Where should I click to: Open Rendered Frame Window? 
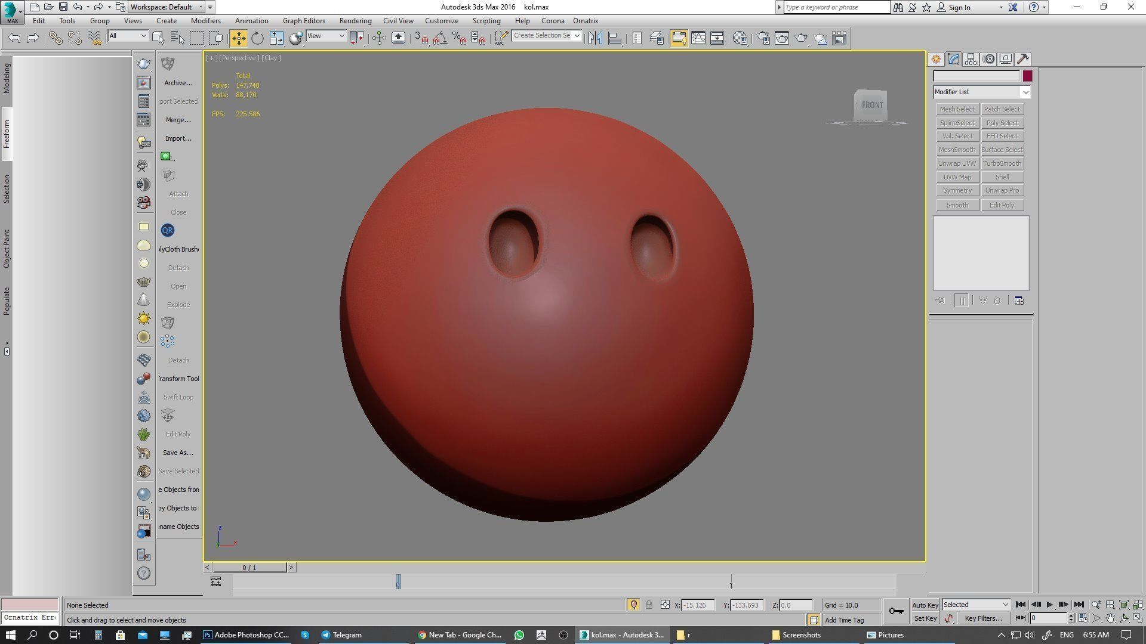coord(782,38)
